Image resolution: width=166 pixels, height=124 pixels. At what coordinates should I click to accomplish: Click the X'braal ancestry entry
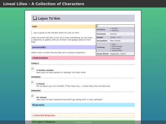115,28
